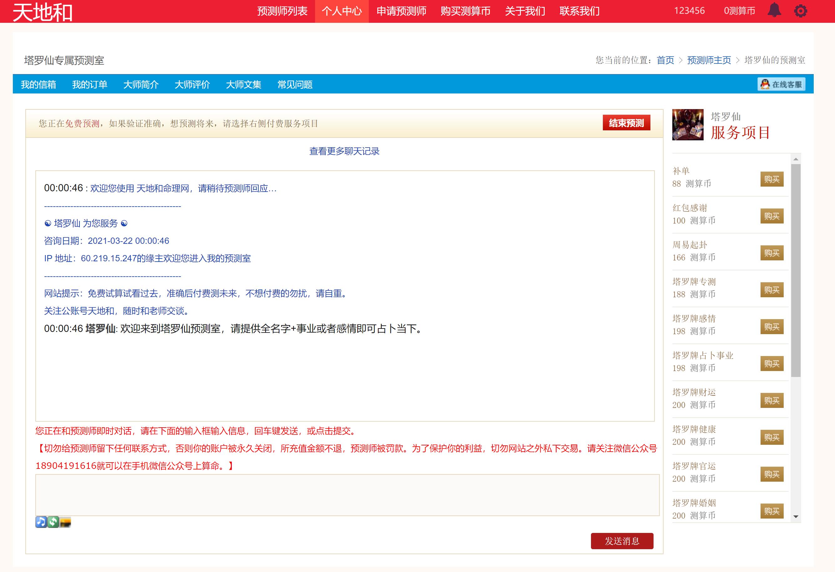This screenshot has height=572, width=835.
Task: Buy the 补单 88 测算币 service
Action: tap(772, 179)
